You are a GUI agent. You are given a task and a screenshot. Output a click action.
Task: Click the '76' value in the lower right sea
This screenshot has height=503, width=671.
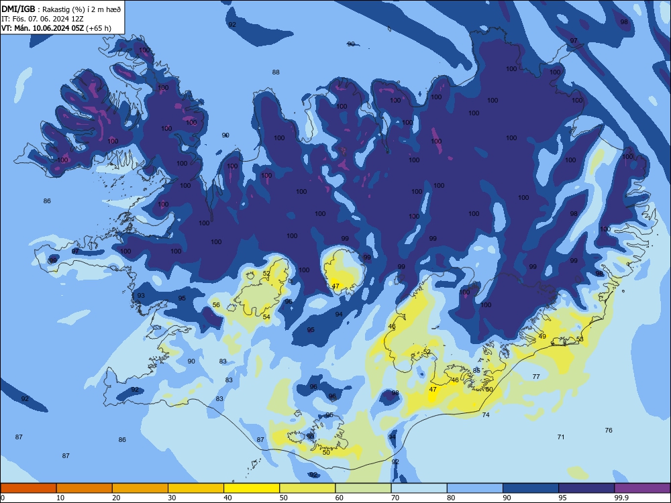pyautogui.click(x=609, y=431)
